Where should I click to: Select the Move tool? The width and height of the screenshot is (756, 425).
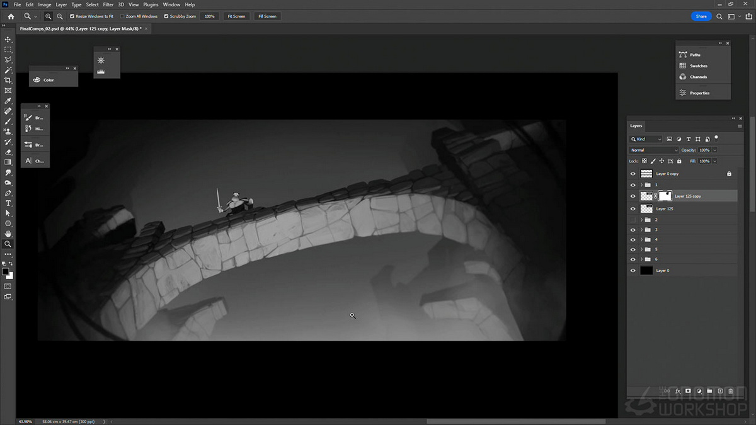coord(8,39)
